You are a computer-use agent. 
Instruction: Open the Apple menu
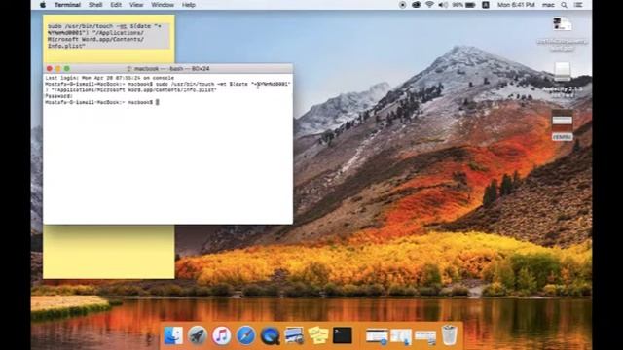coord(43,5)
